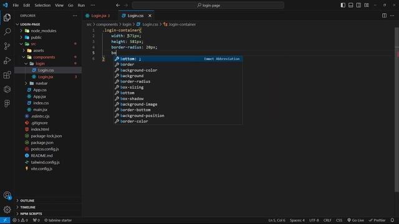Open the Selection menu
Screen dimensions: 399x224
[x=42, y=5]
